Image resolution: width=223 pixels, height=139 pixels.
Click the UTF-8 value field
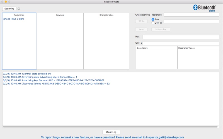pos(181,43)
